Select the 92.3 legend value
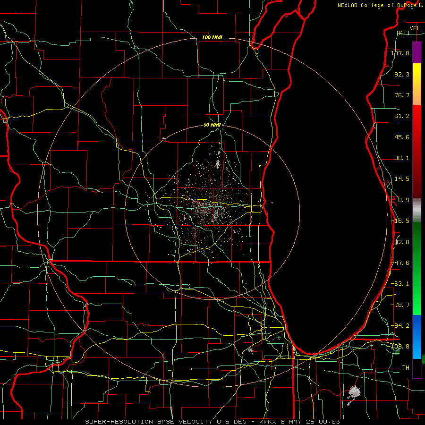 coord(402,74)
